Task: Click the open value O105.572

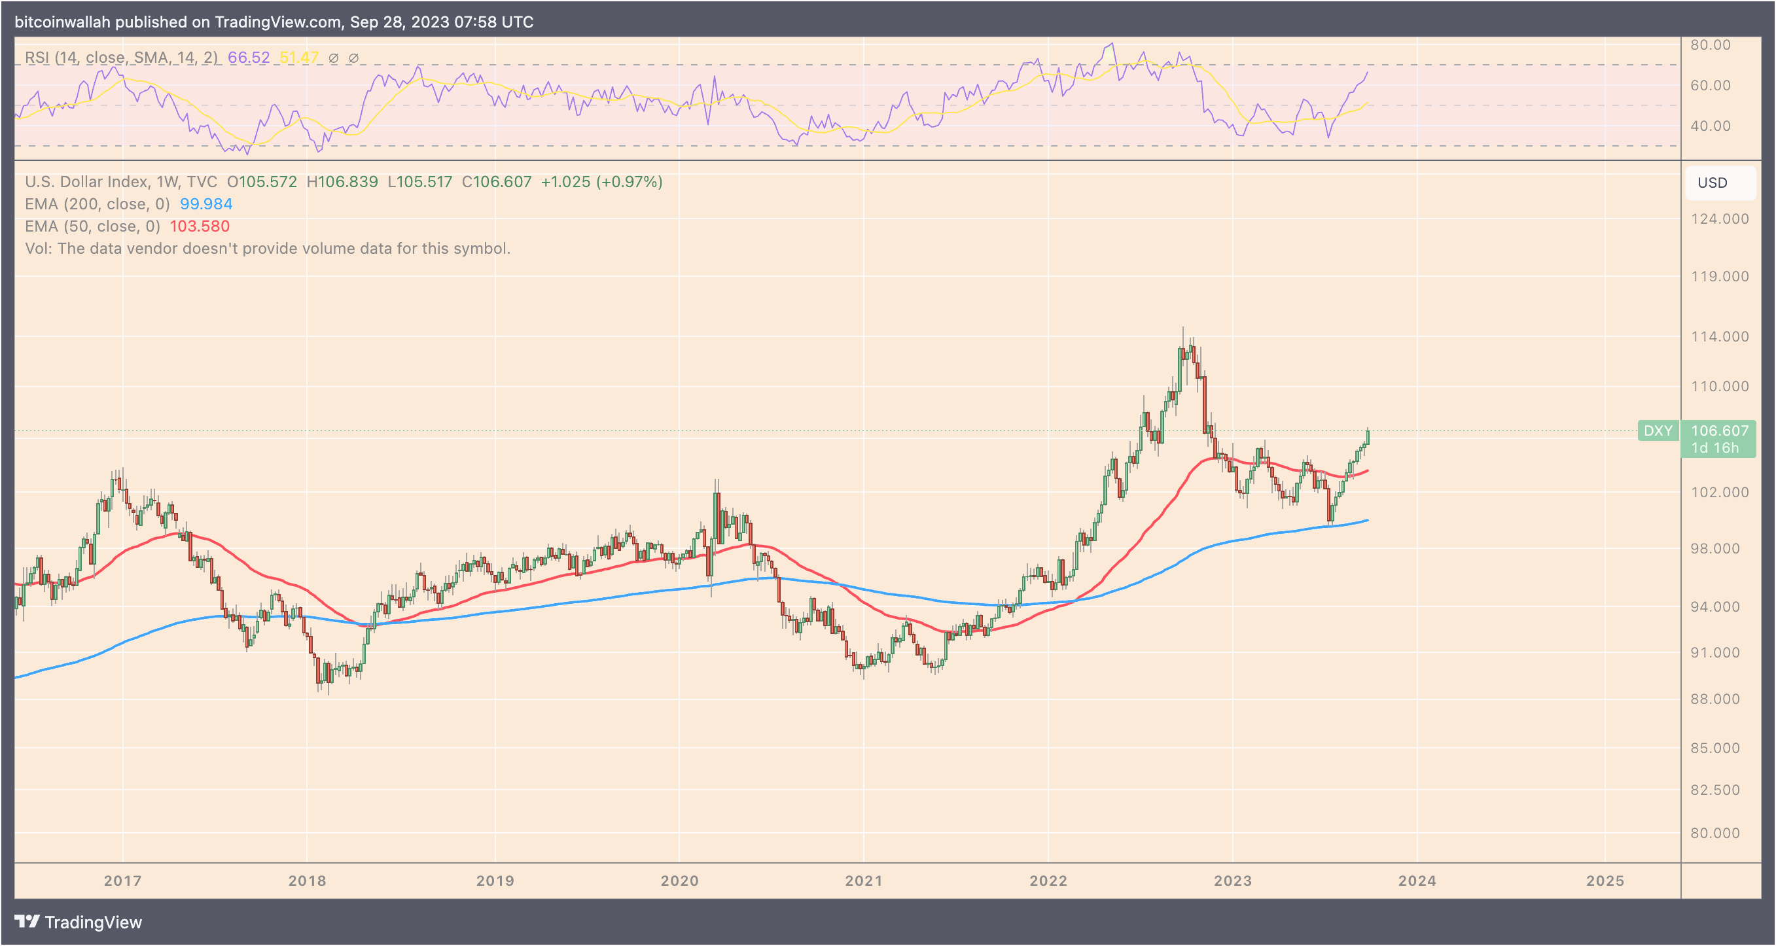Action: (262, 181)
